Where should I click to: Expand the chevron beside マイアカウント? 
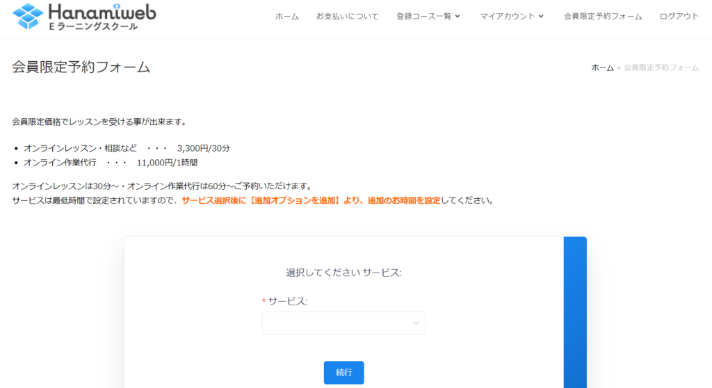pos(541,17)
